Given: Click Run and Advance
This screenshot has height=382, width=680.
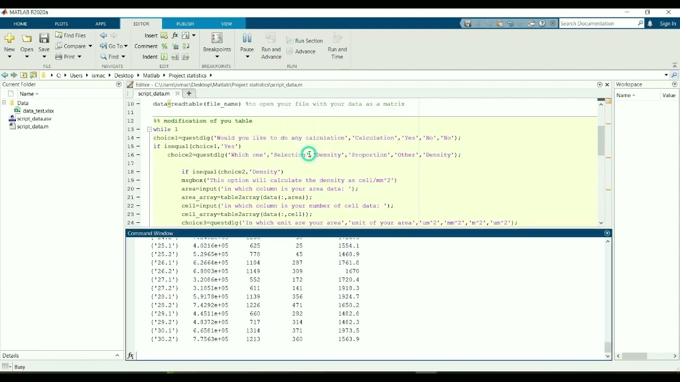Looking at the screenshot, I should (271, 46).
